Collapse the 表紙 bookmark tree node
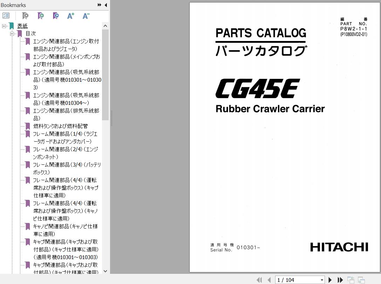The width and height of the screenshot is (381, 284). pyautogui.click(x=4, y=26)
